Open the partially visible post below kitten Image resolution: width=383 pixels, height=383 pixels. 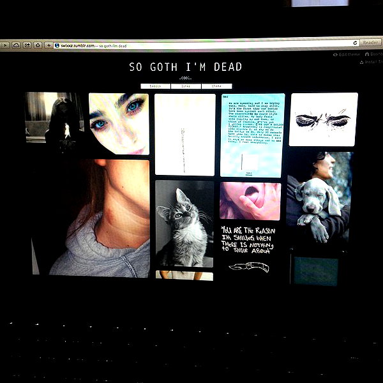coord(184,276)
